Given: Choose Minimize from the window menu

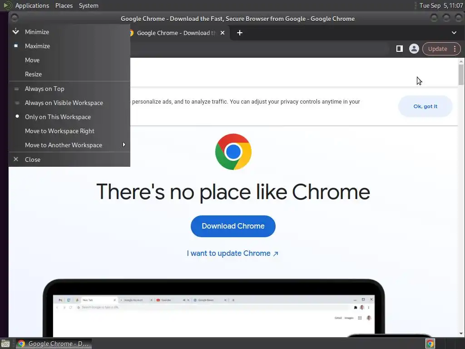Looking at the screenshot, I should point(69,32).
